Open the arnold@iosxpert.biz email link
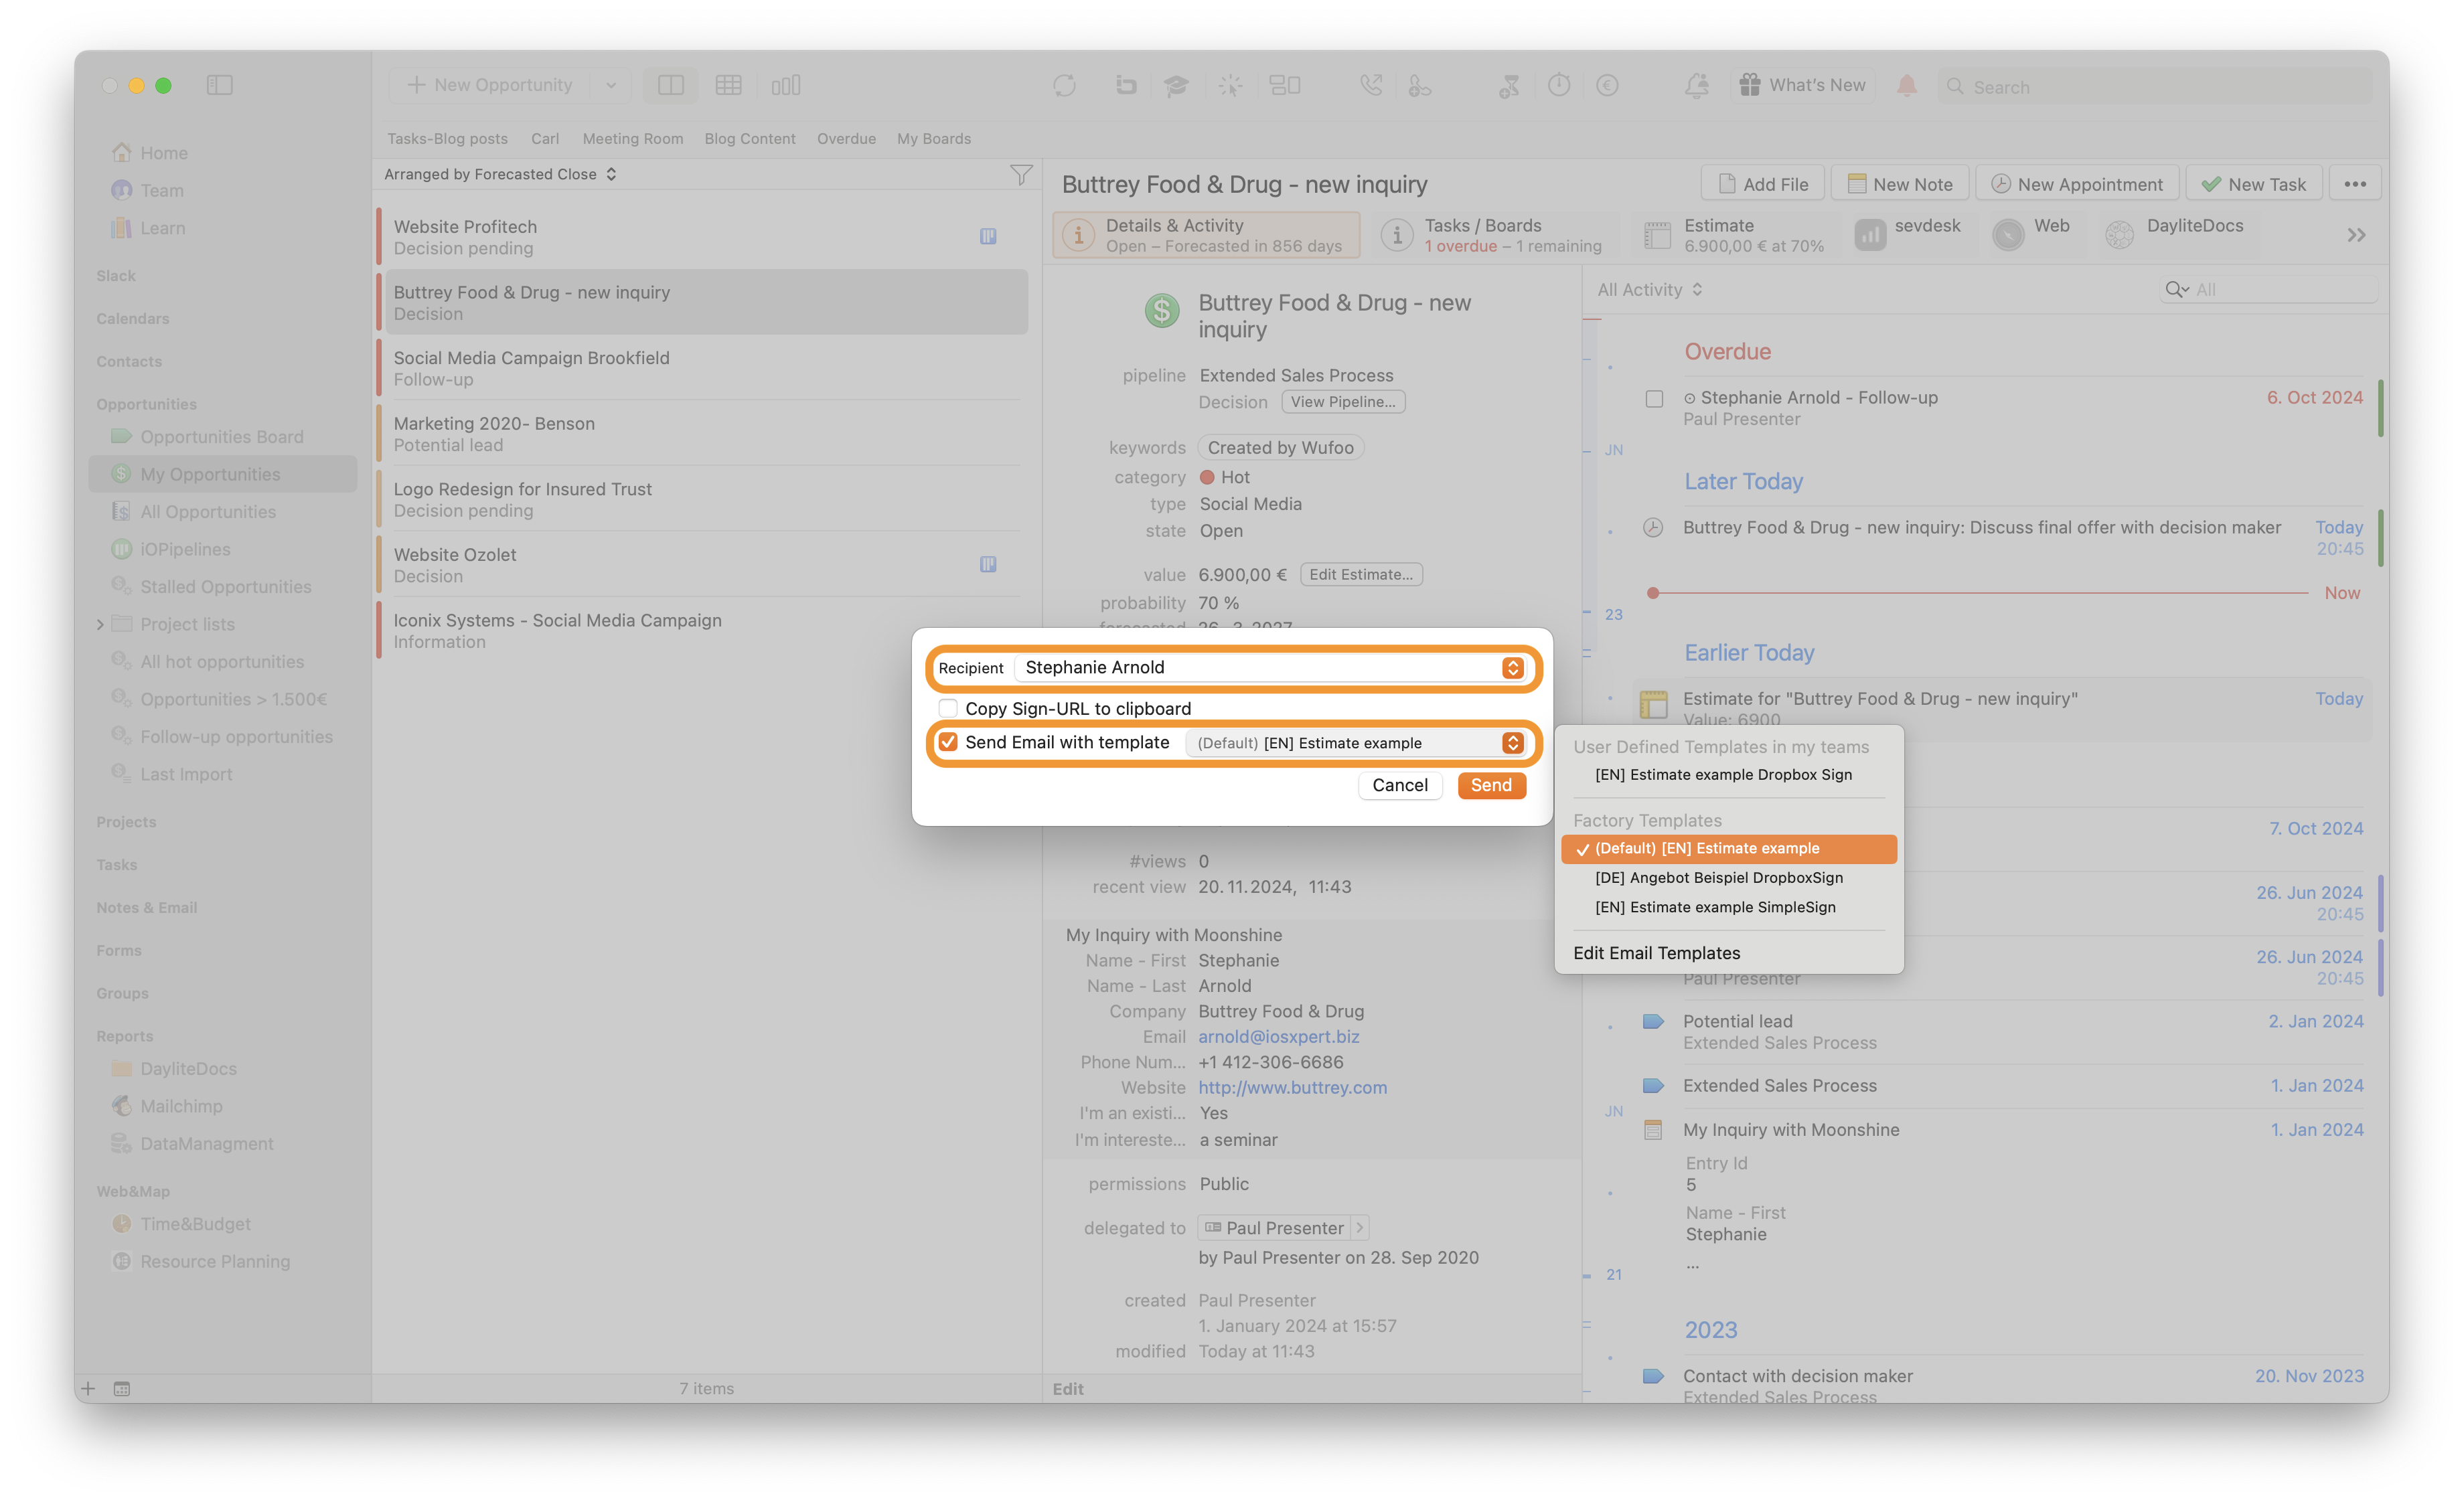2464x1502 pixels. [x=1279, y=1036]
